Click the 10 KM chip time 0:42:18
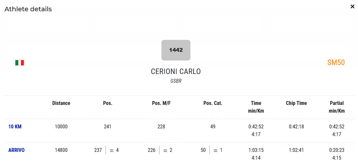 pyautogui.click(x=296, y=127)
